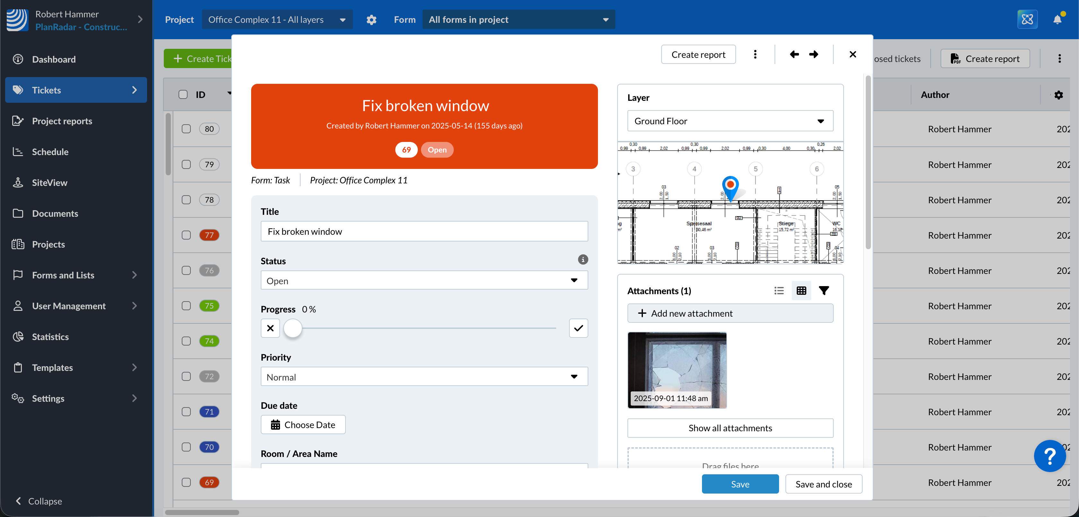Open the attachments filter icon
Viewport: 1079px width, 517px height.
coord(823,290)
